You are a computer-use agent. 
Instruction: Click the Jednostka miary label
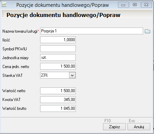(x=15, y=58)
